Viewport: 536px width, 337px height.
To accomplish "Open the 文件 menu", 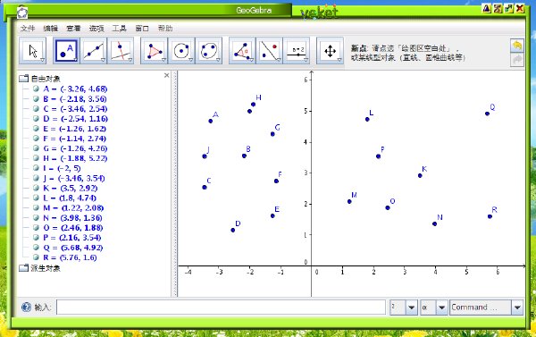I will click(28, 29).
